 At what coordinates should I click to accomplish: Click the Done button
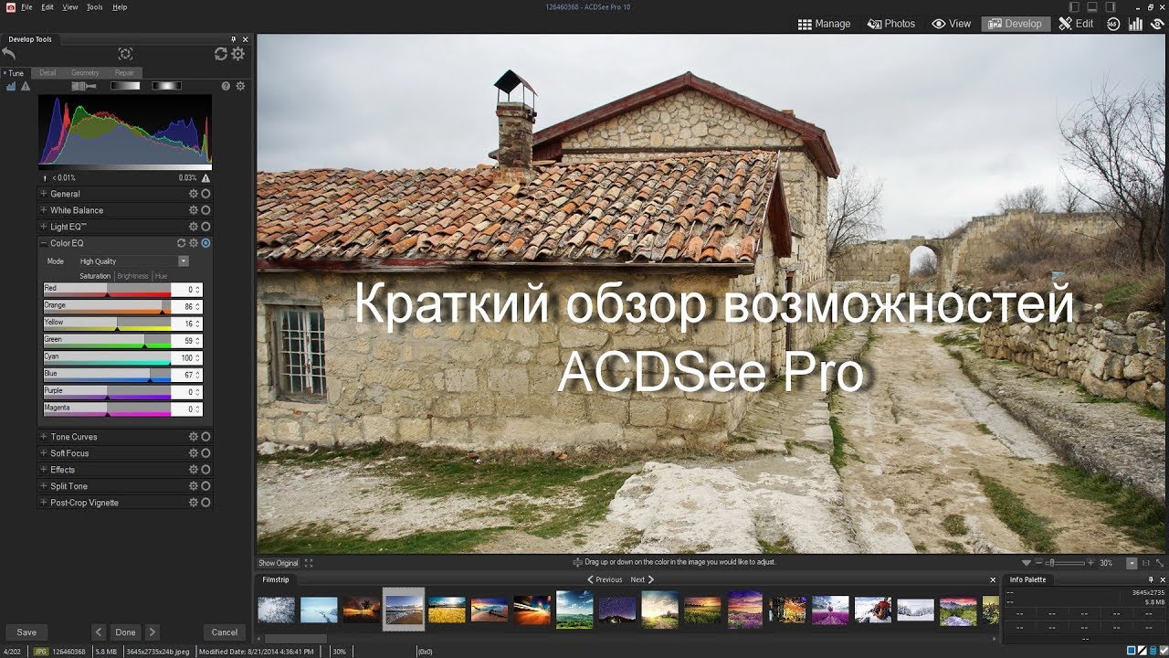(125, 631)
